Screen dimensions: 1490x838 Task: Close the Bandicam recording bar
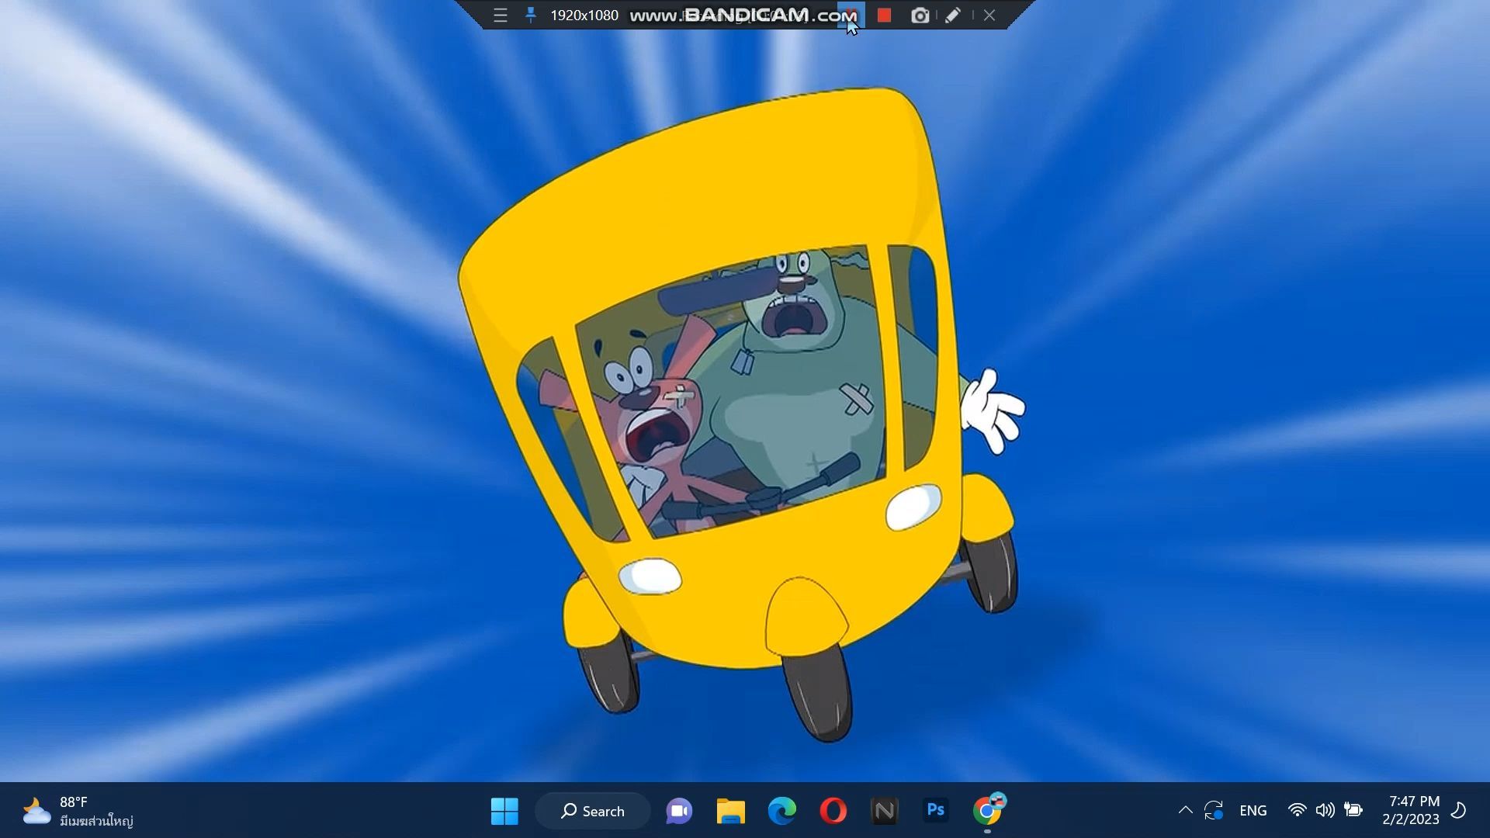pyautogui.click(x=989, y=16)
